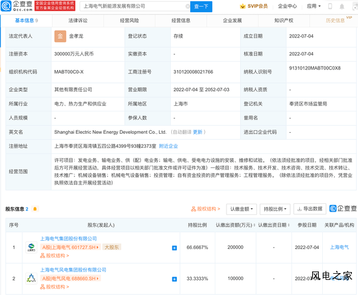This screenshot has width=358, height=295.
Task: Select business term 2022-07-04 至 2052-07-03
Action: click(201, 90)
